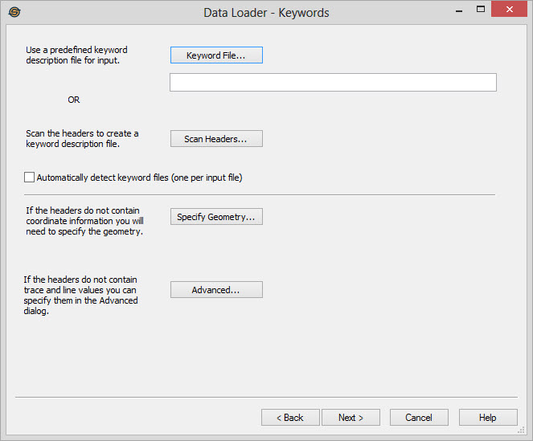Open the Specify Geometry dialog
The image size is (533, 441).
coord(216,217)
